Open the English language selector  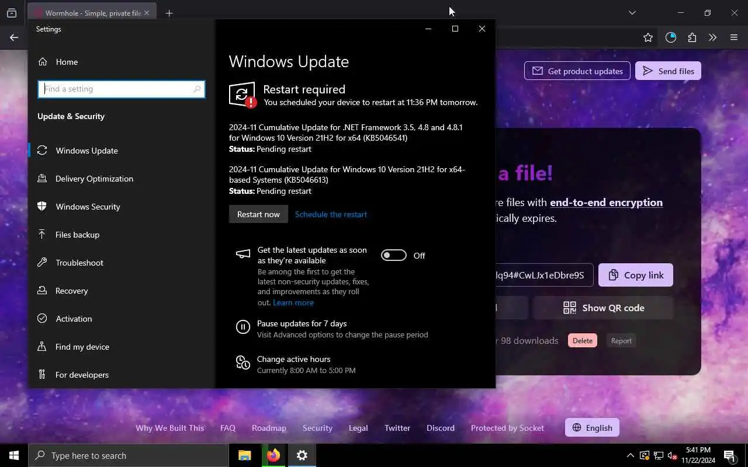tap(592, 428)
